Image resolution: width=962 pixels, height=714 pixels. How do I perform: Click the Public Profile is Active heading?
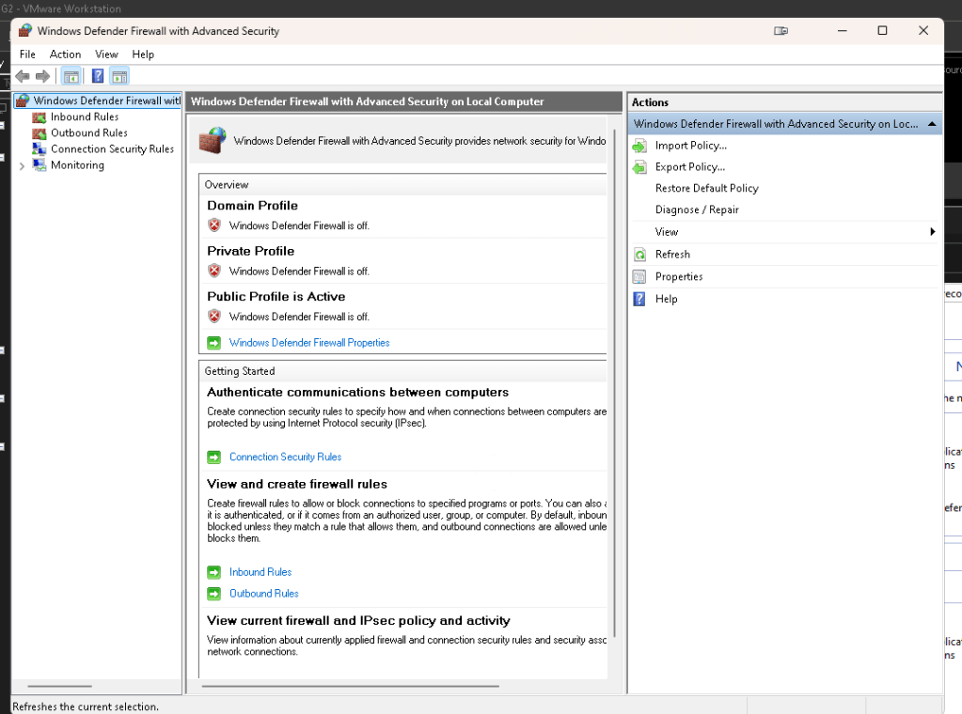pos(276,296)
